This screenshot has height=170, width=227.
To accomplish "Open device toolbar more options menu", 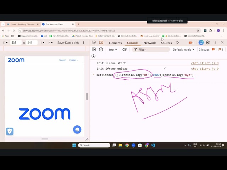I will tap(84, 42).
